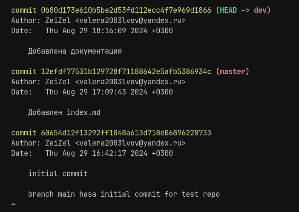Click the HEAD pointer label

[228, 10]
